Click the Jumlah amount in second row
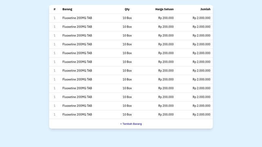262x147 pixels. (x=201, y=27)
